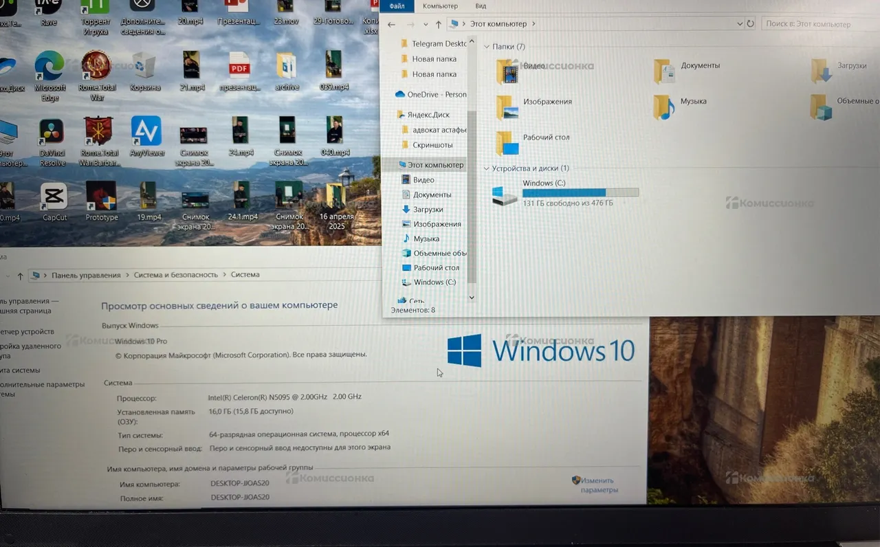Select the 19.mp4 desktop video
This screenshot has height=547, width=880.
click(148, 201)
